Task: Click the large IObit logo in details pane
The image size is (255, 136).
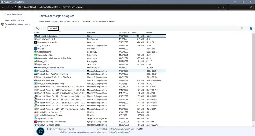Action: pyautogui.click(x=40, y=131)
